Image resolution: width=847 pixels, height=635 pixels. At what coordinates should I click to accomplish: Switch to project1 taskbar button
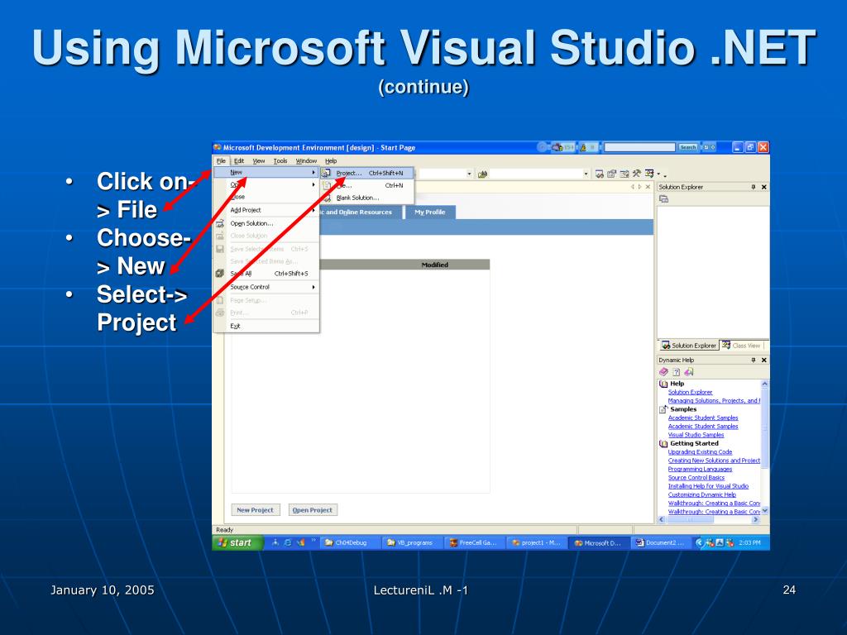(538, 542)
